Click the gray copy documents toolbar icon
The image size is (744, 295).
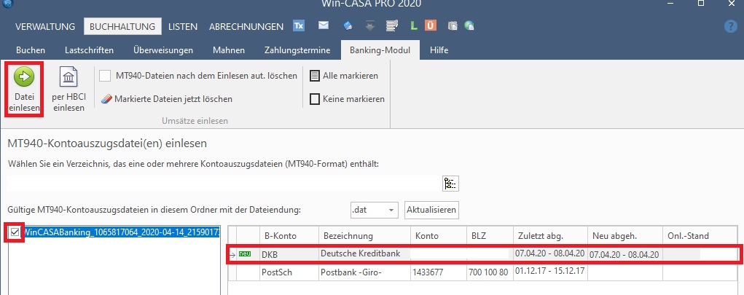click(453, 26)
